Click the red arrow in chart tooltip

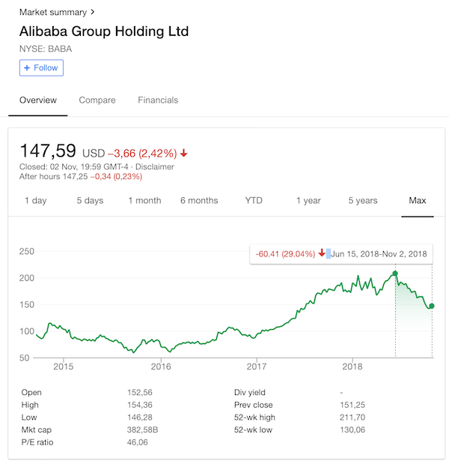322,253
